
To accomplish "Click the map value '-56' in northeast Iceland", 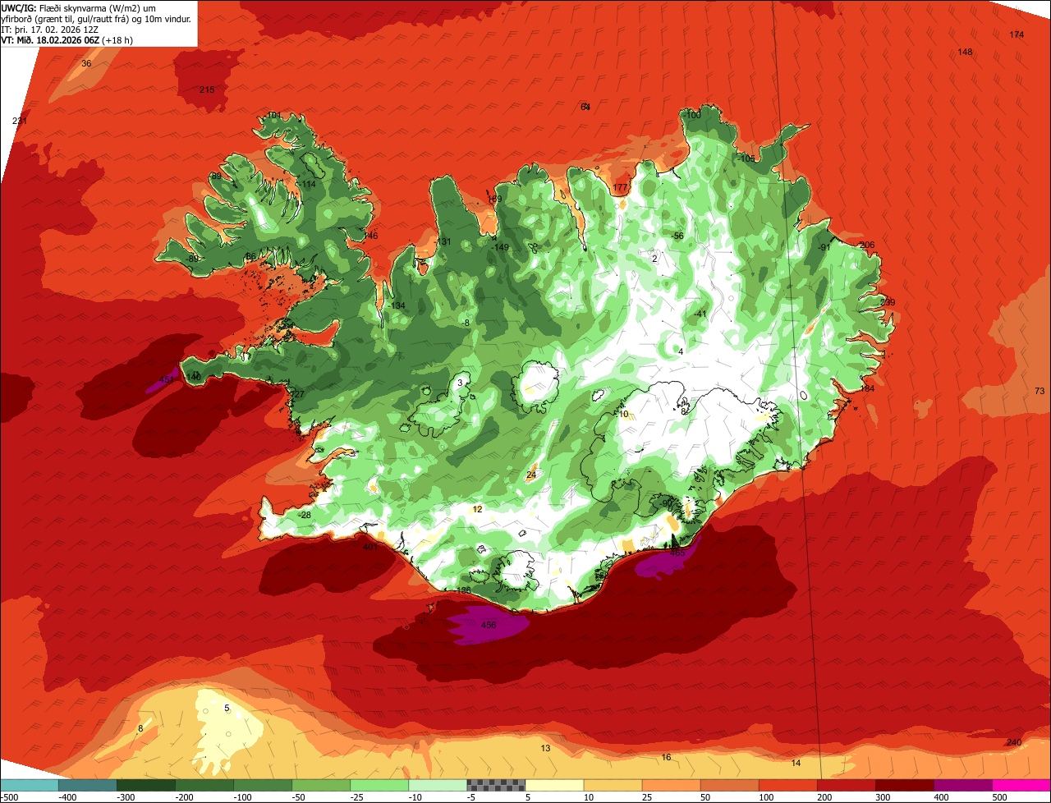I will (677, 236).
